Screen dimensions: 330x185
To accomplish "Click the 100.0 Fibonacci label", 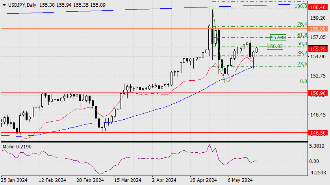I will 301,6.
